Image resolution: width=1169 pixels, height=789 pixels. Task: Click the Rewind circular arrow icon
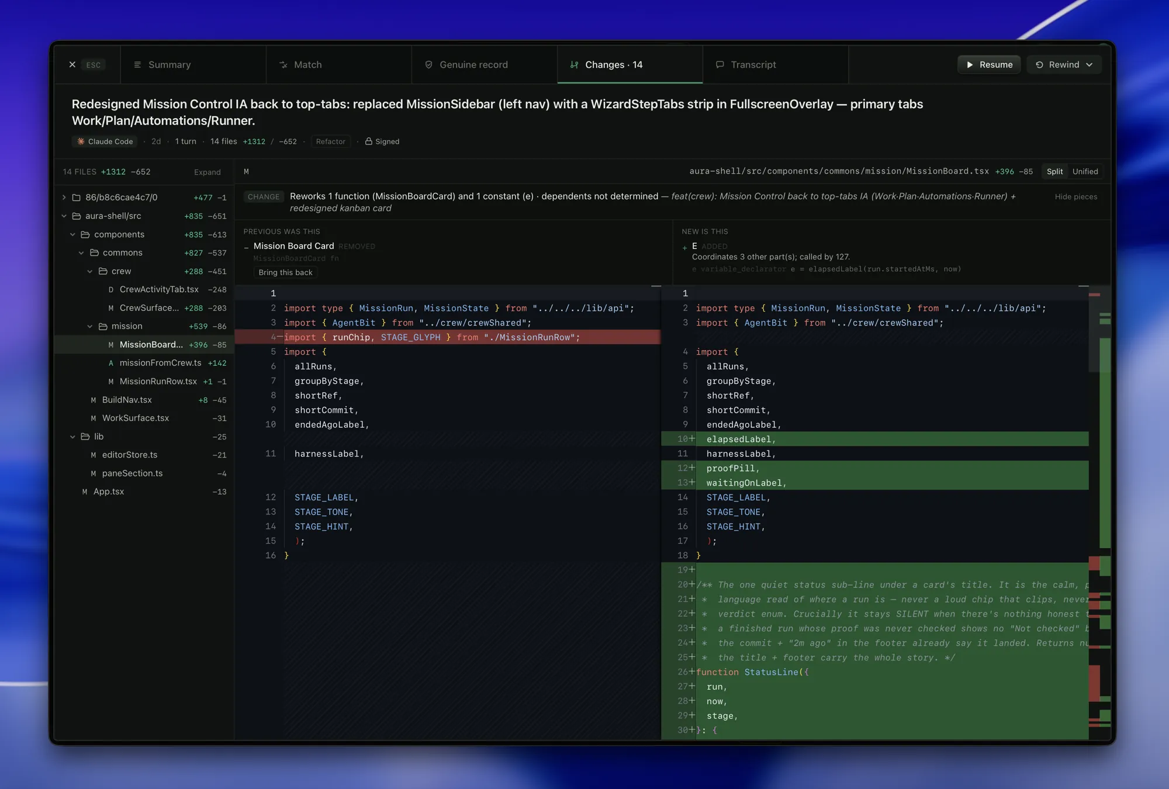tap(1039, 65)
